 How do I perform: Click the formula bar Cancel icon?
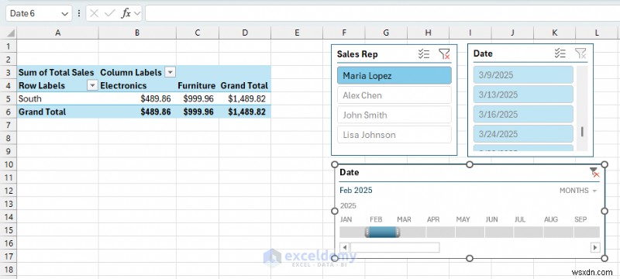click(94, 13)
